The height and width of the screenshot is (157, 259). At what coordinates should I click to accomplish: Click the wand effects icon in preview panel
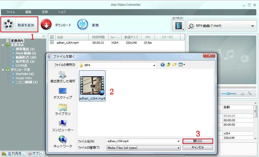tap(250, 93)
